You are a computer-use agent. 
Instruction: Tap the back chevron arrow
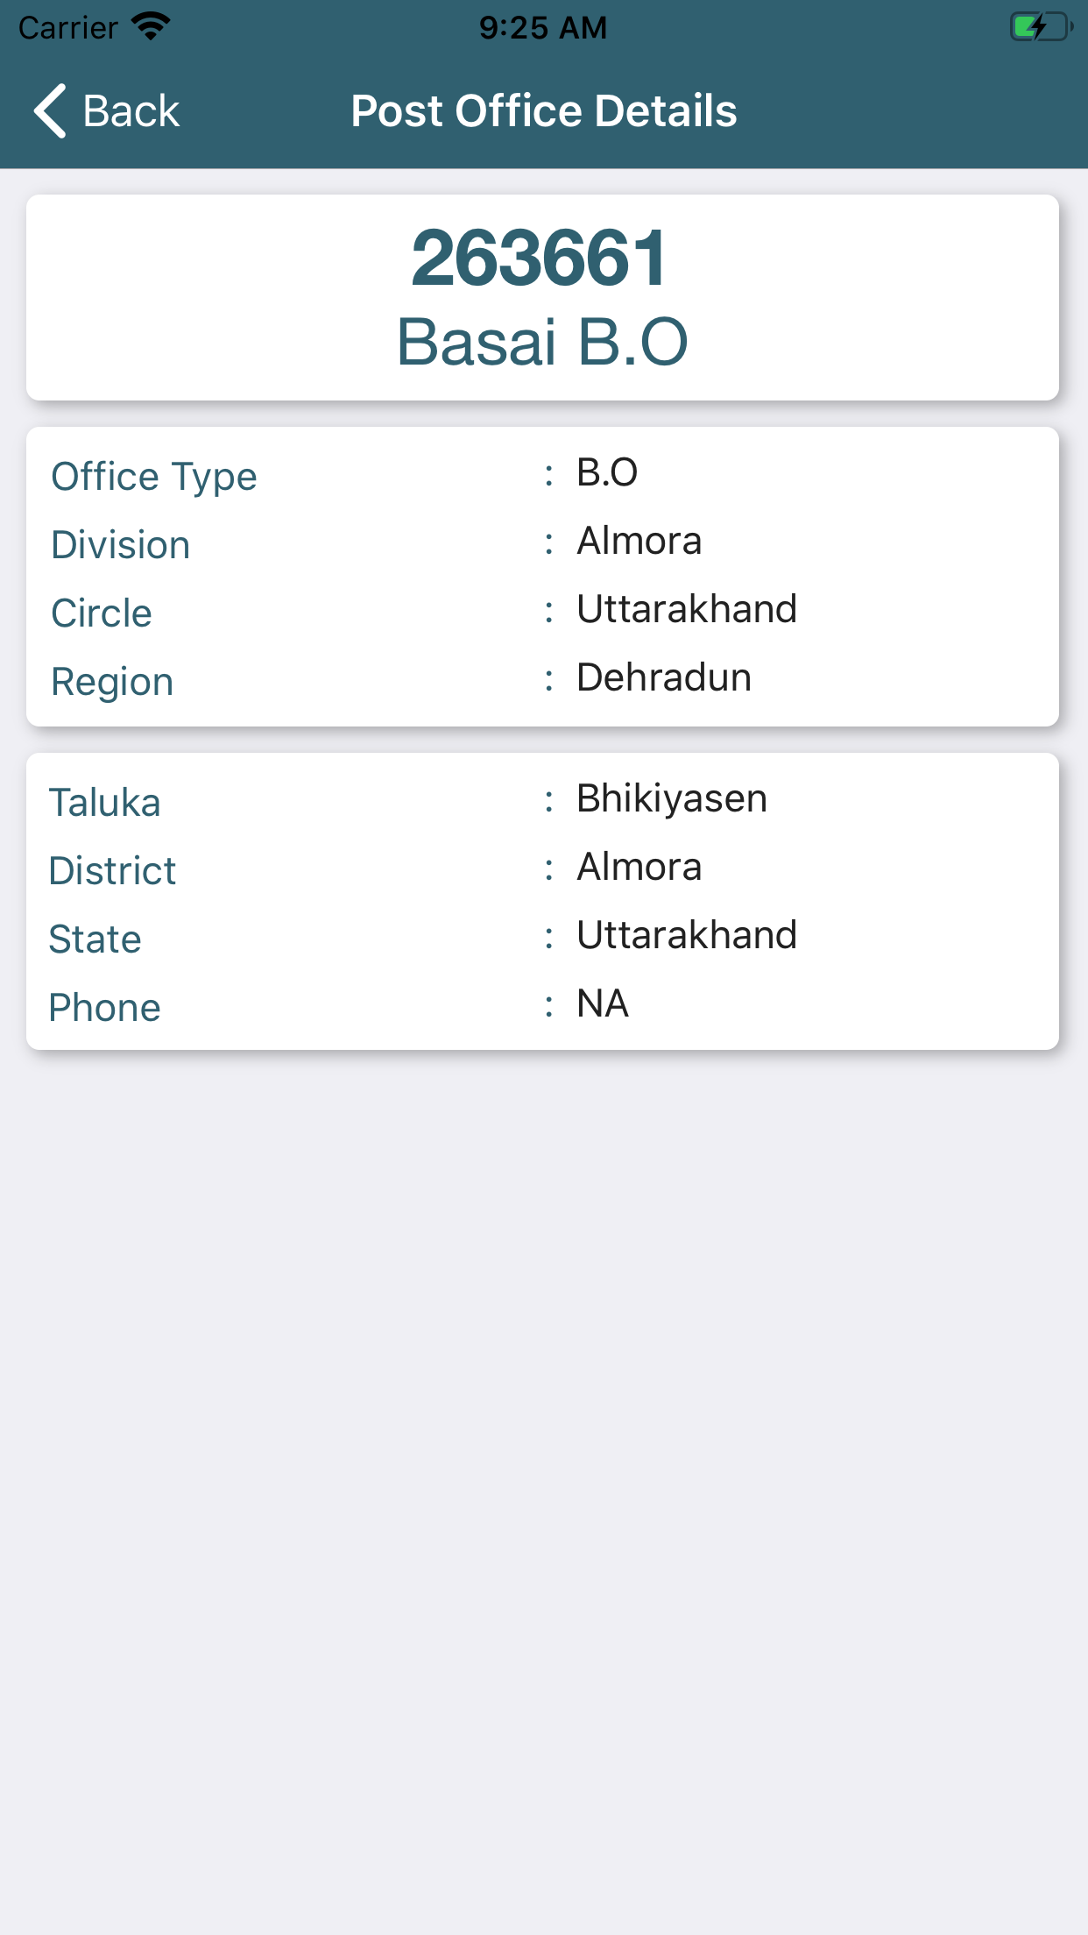pyautogui.click(x=51, y=111)
